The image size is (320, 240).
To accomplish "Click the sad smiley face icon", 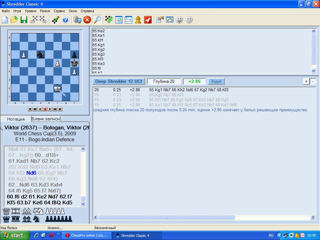I will (189, 20).
